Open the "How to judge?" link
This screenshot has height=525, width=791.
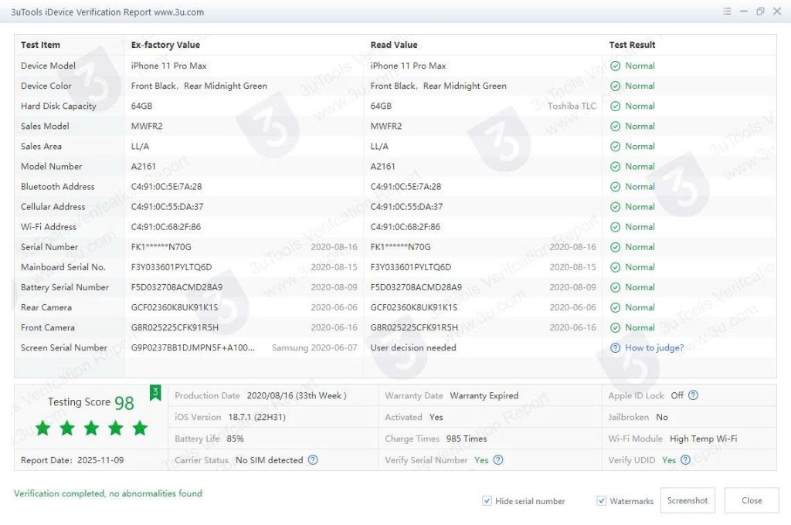654,347
